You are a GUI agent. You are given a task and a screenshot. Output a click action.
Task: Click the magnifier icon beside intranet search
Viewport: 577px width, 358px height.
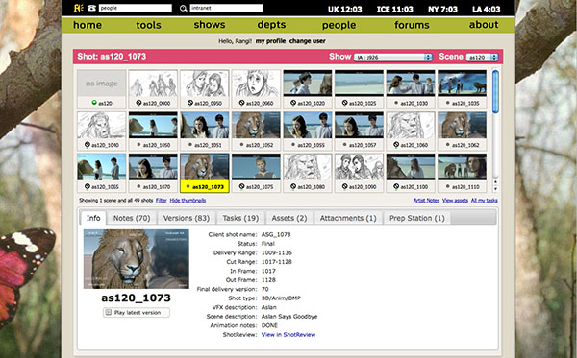(184, 8)
